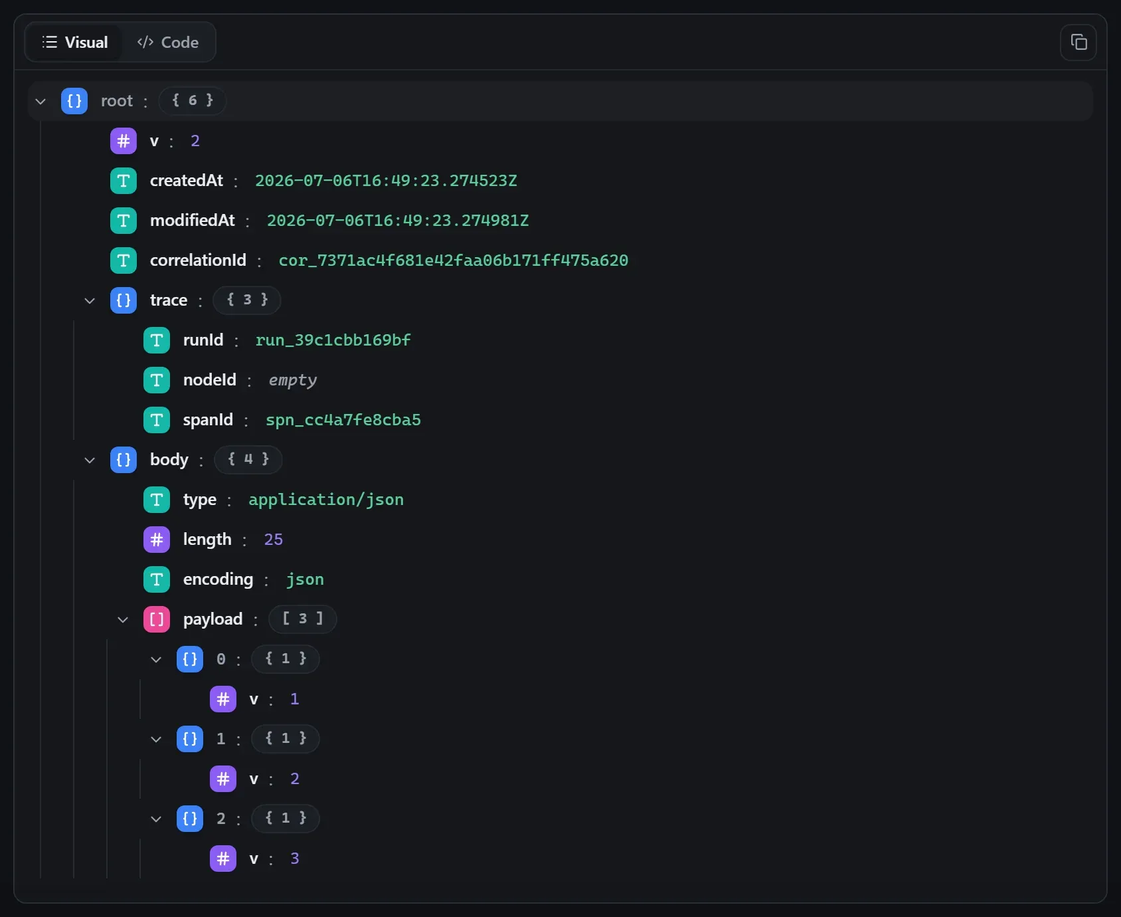This screenshot has width=1121, height=917.
Task: Click the body key label
Action: [169, 460]
